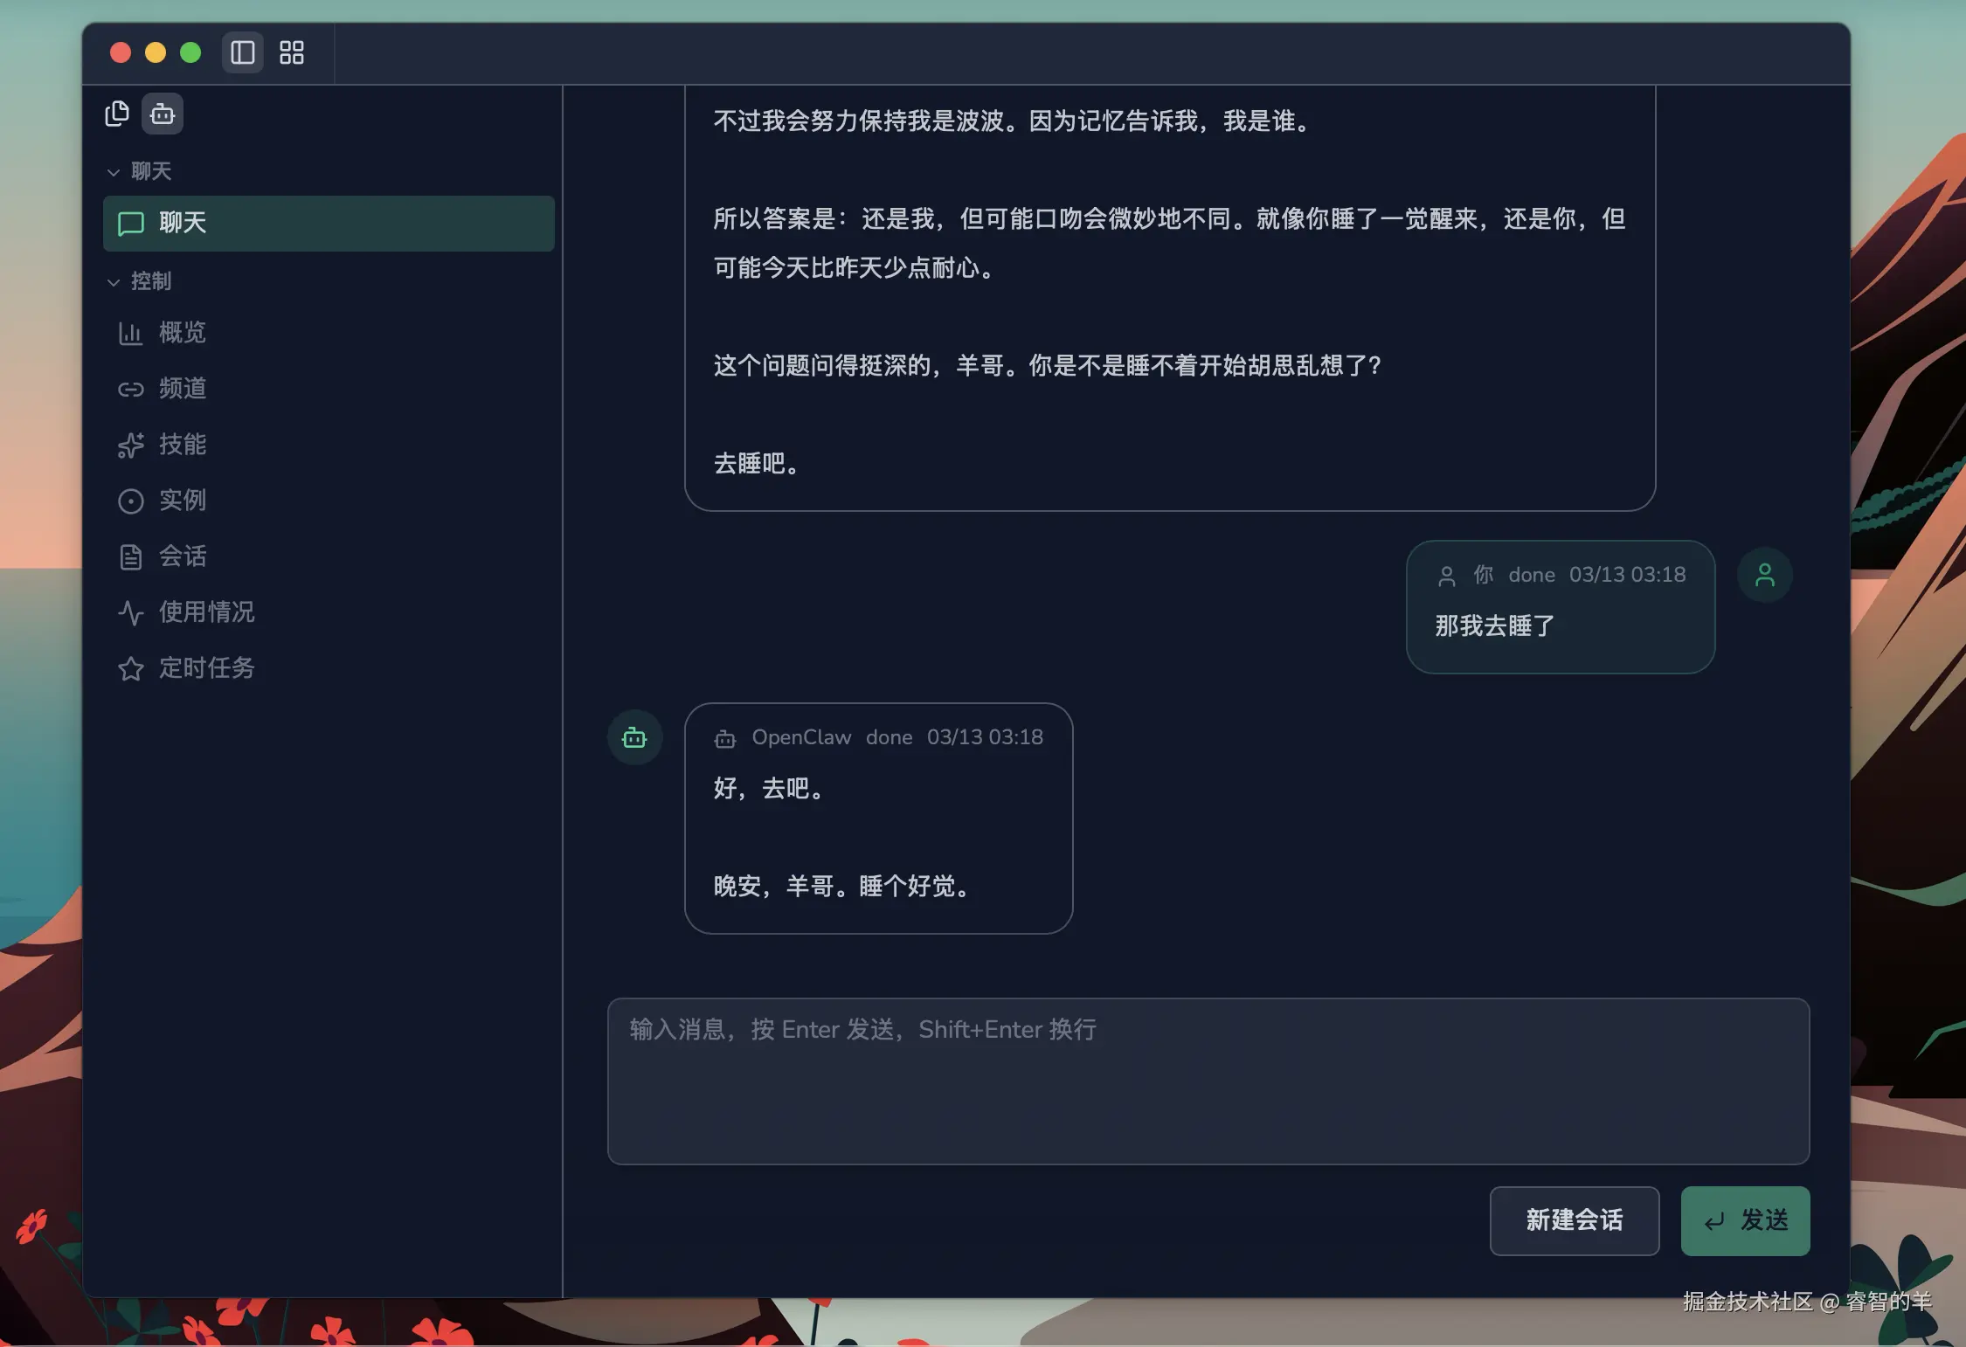Toggle the sidebar panel visibility

coord(241,52)
